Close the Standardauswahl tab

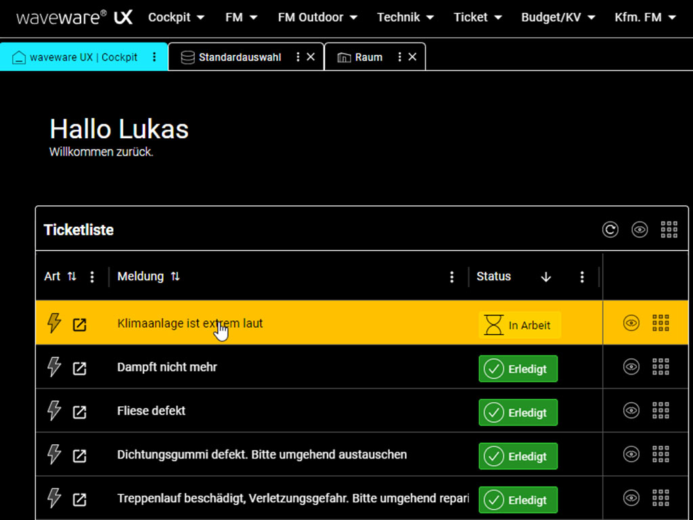tap(311, 58)
